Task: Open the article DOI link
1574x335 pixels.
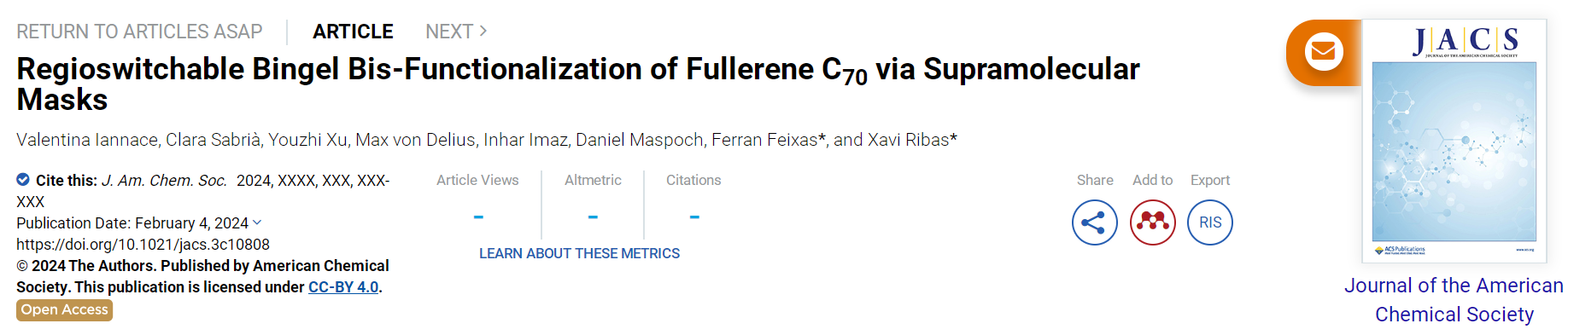Action: pyautogui.click(x=143, y=245)
